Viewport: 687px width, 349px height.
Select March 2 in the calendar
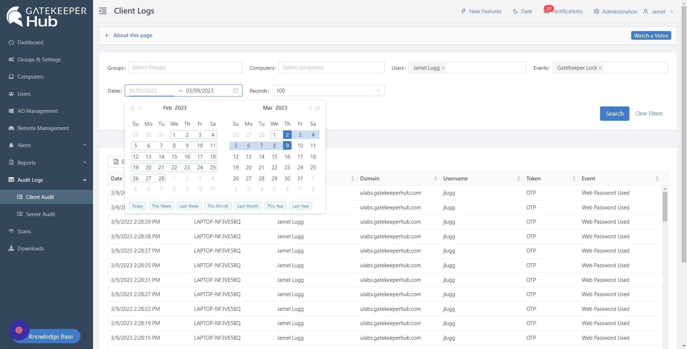tap(287, 135)
